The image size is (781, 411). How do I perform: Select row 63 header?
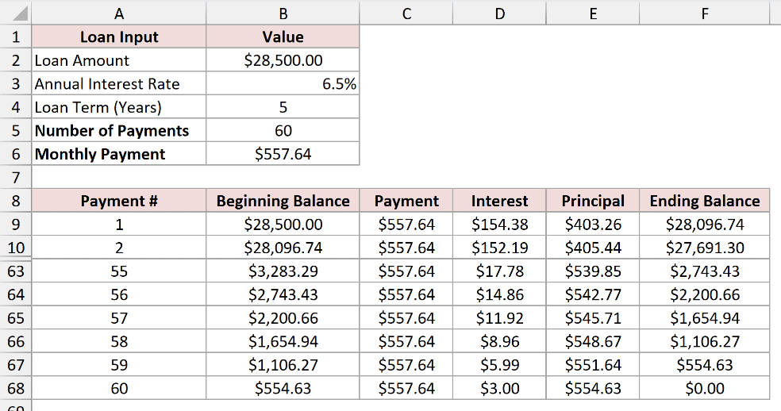point(16,271)
